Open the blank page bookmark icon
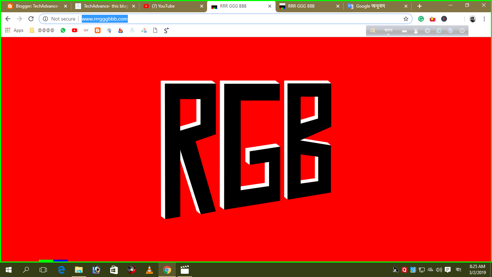492x277 pixels. click(155, 30)
